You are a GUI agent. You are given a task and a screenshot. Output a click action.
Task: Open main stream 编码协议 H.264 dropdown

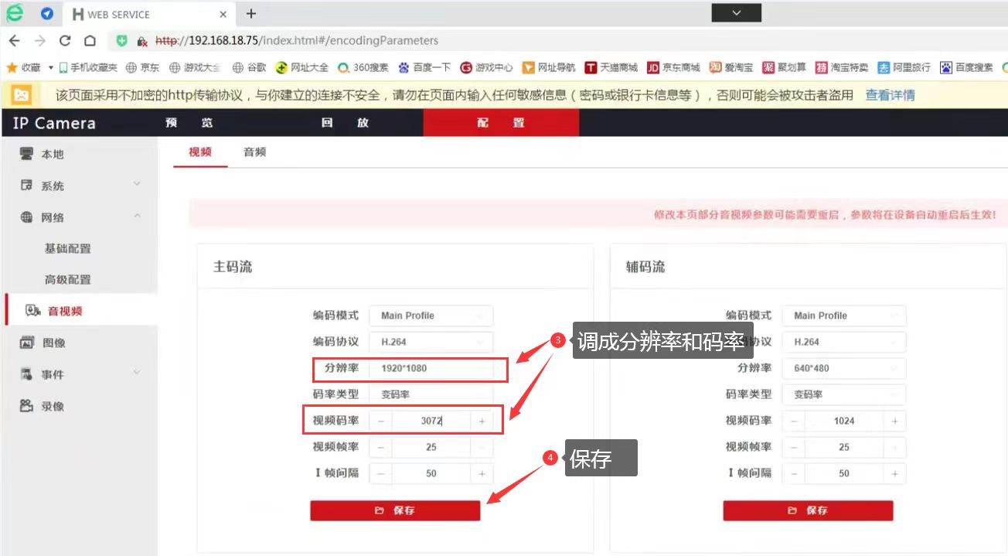[431, 342]
